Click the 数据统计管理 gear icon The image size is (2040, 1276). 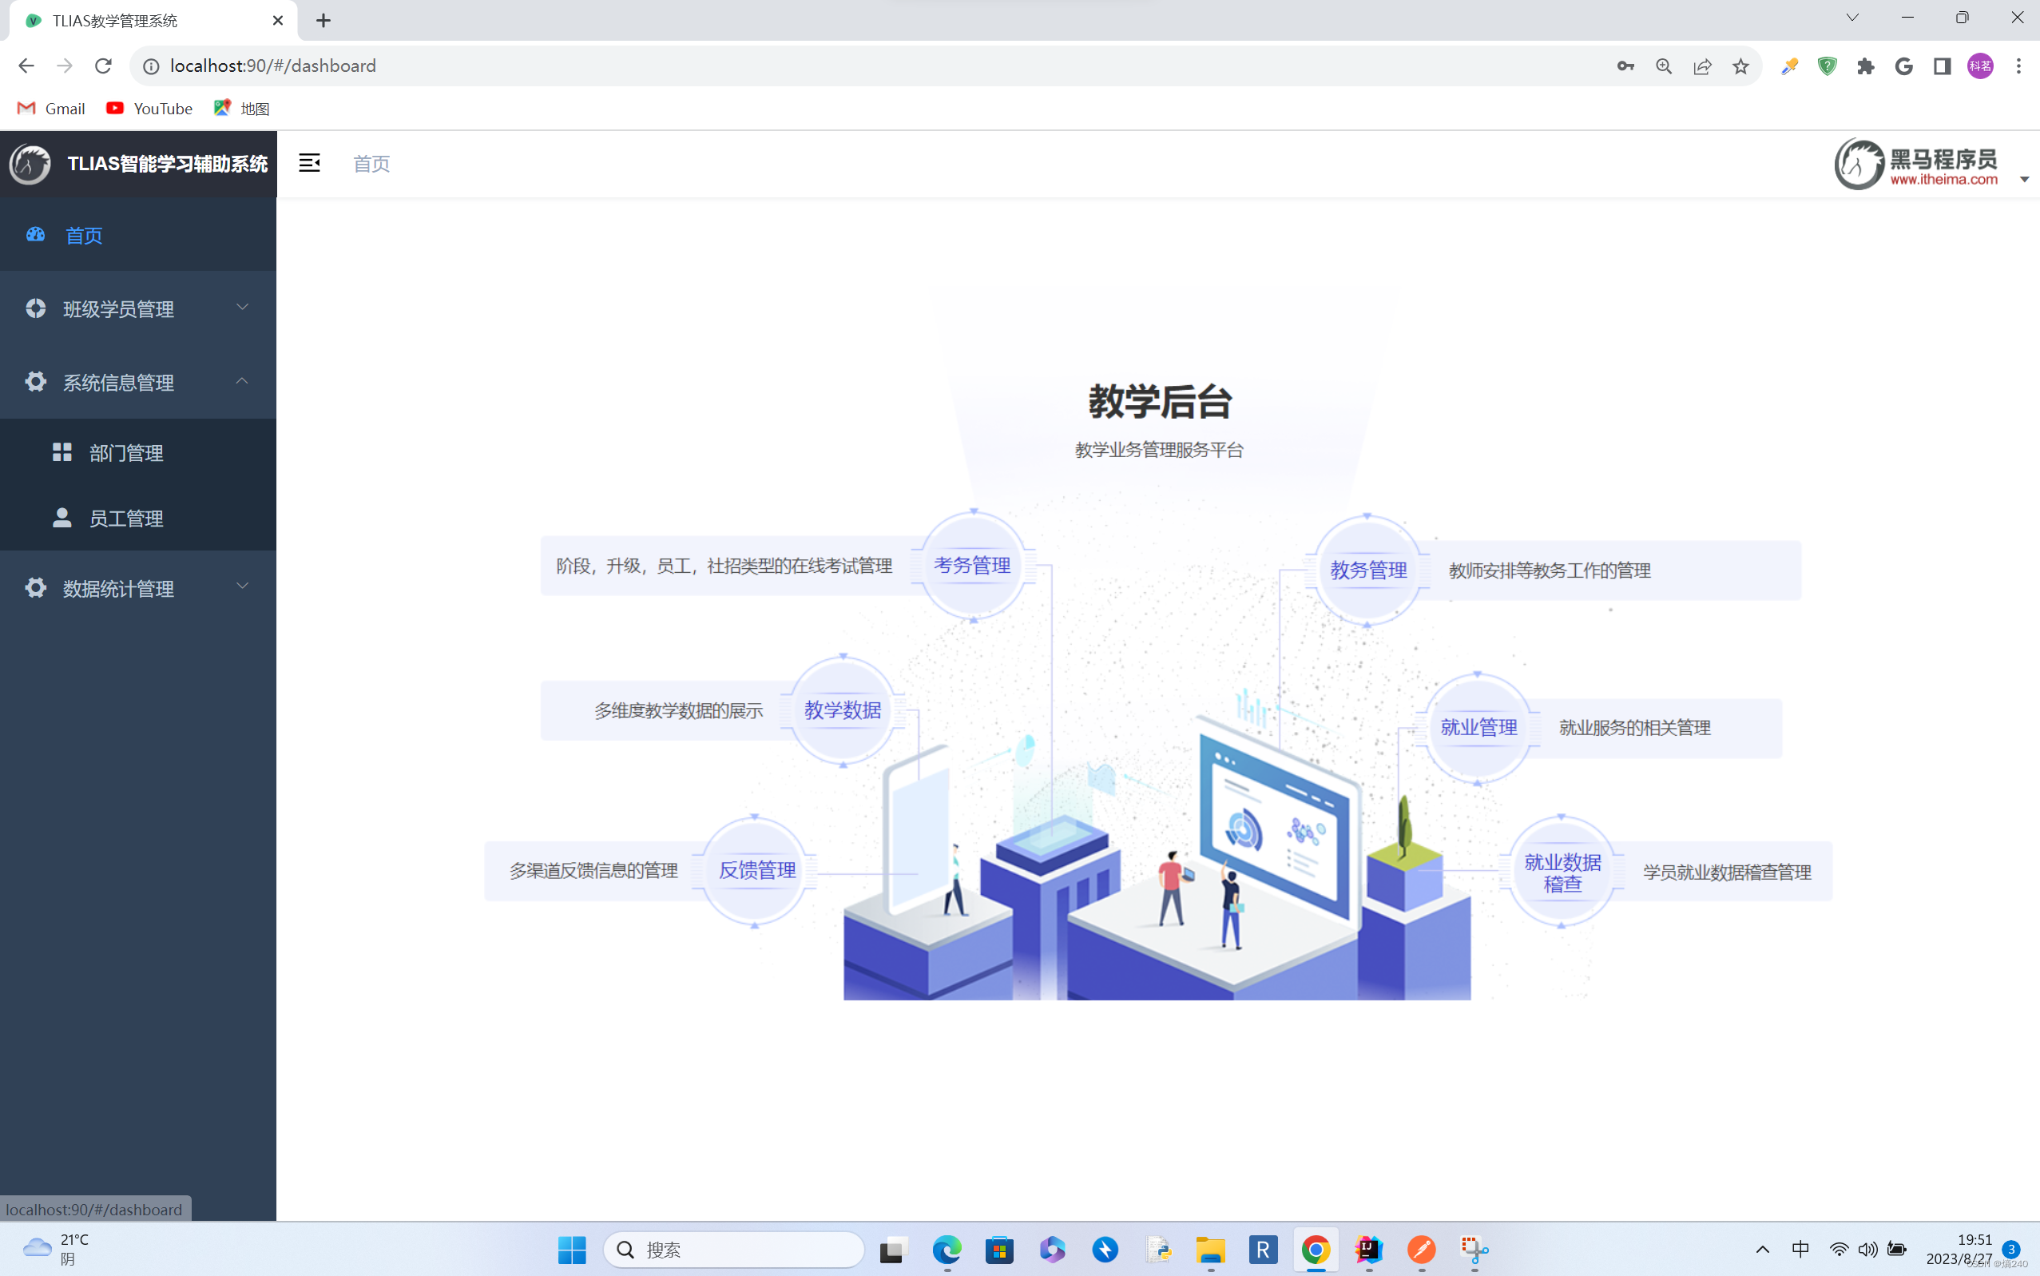pos(35,586)
